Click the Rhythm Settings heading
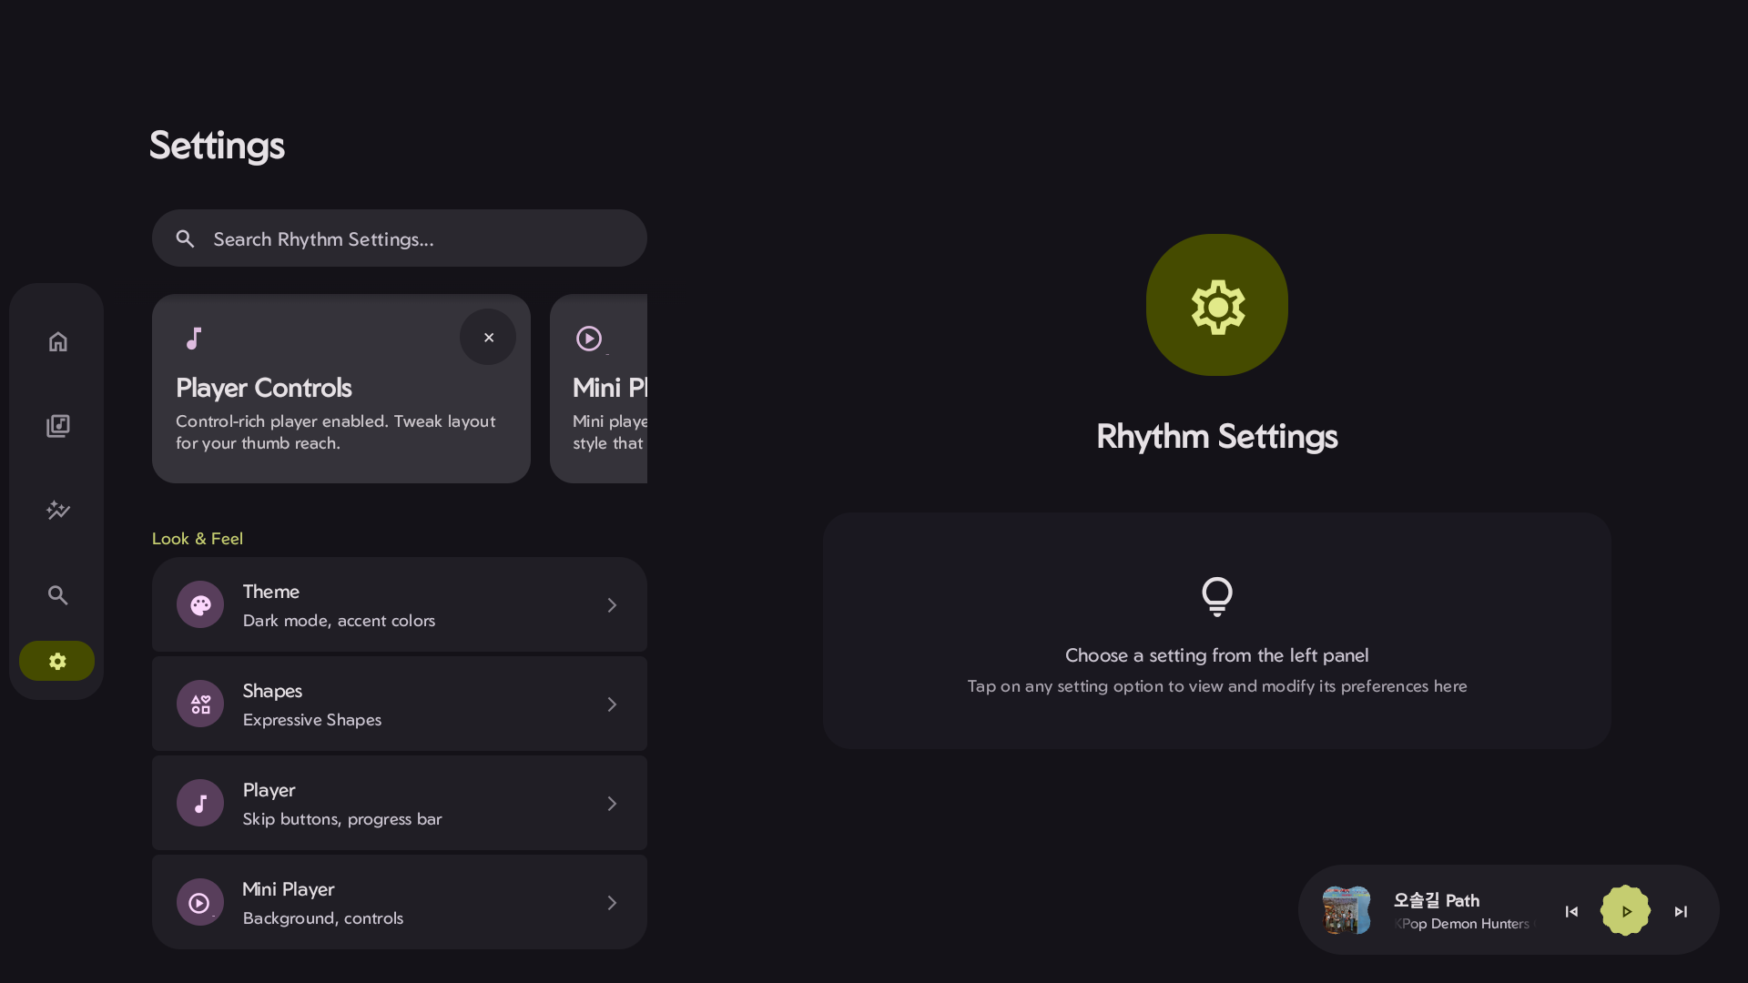Image resolution: width=1748 pixels, height=983 pixels. coord(1217,437)
